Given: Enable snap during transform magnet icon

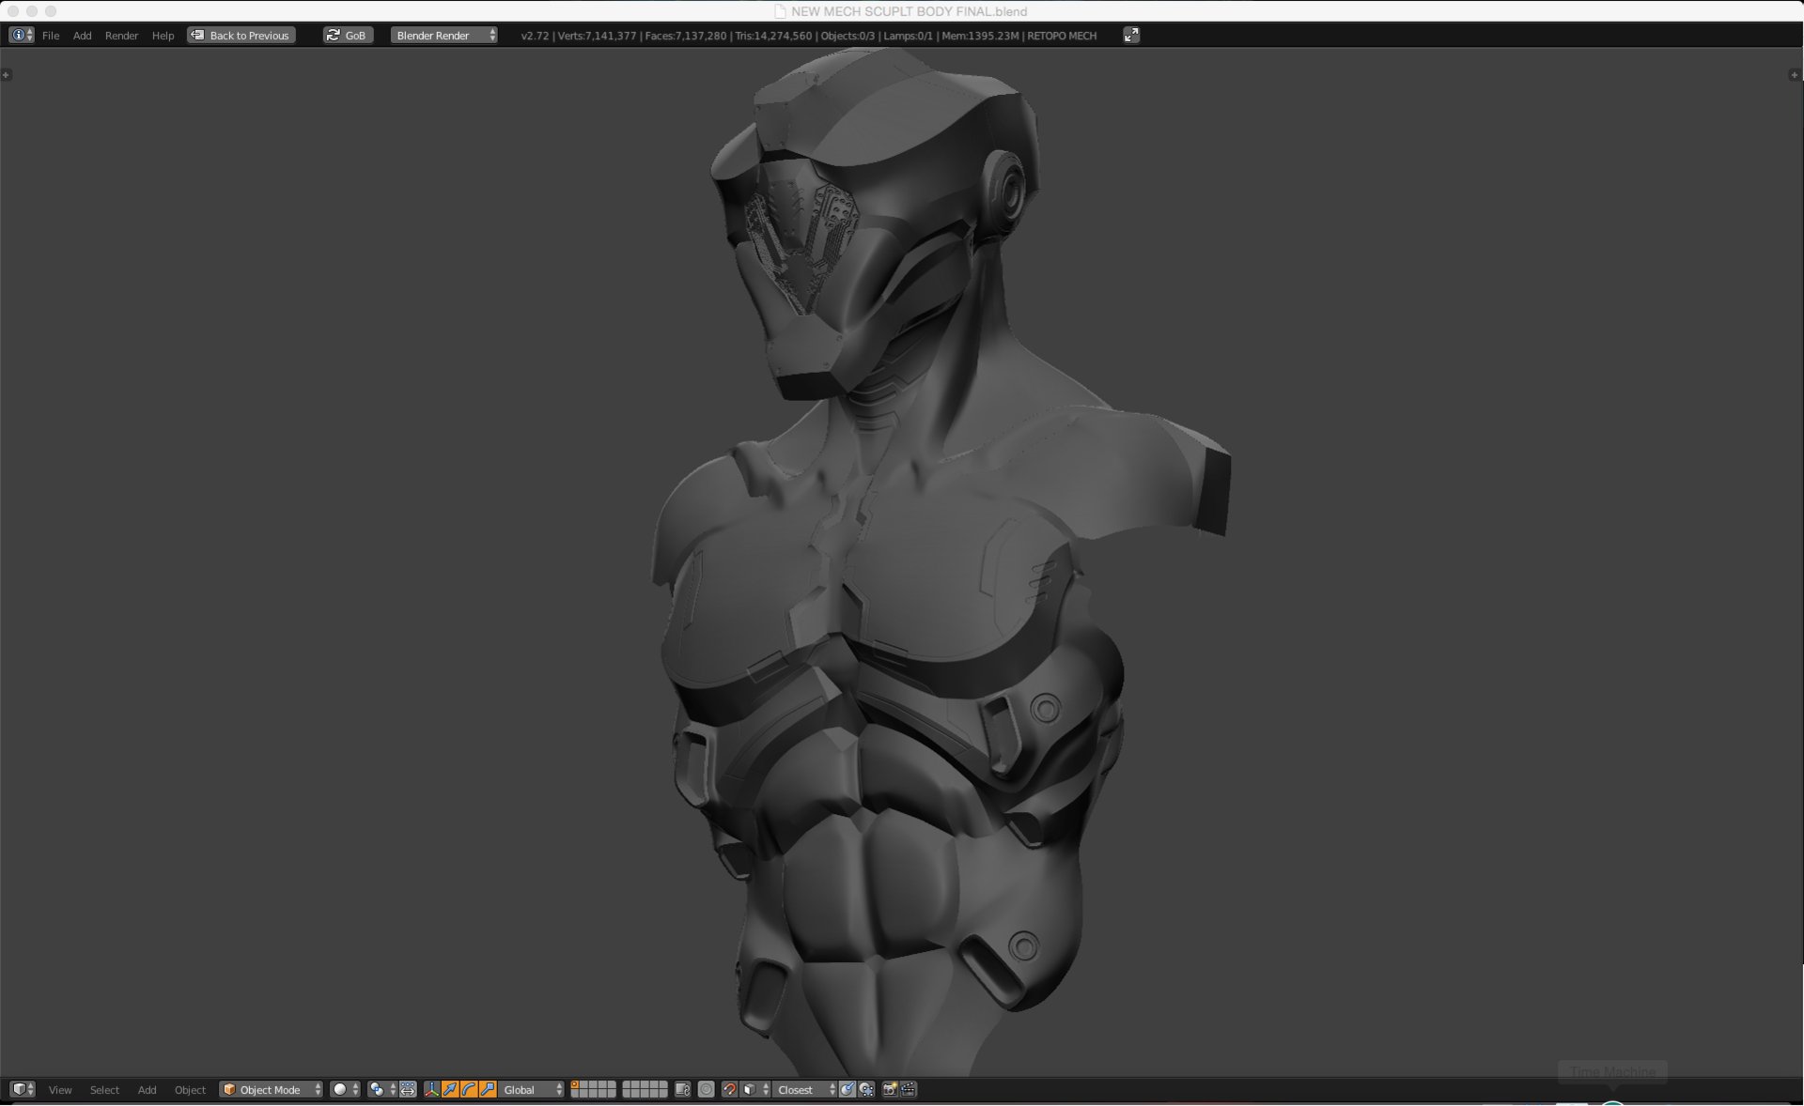Looking at the screenshot, I should (730, 1090).
